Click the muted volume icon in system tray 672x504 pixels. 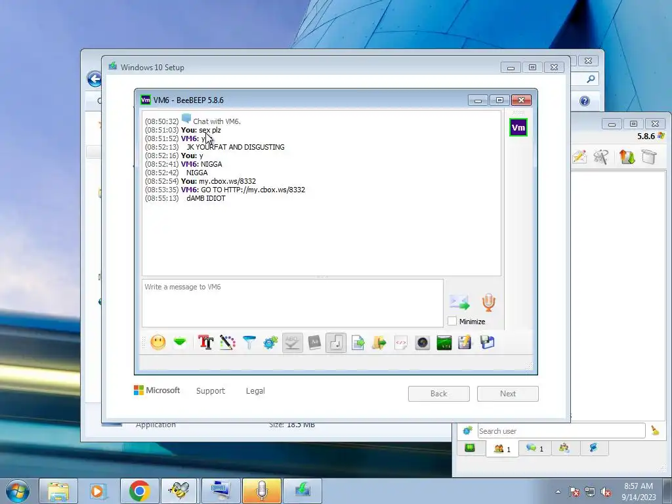pos(606,492)
